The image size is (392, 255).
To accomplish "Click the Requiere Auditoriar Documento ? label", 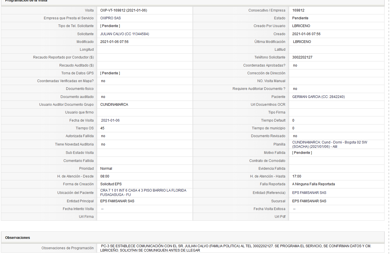I will (x=259, y=89).
